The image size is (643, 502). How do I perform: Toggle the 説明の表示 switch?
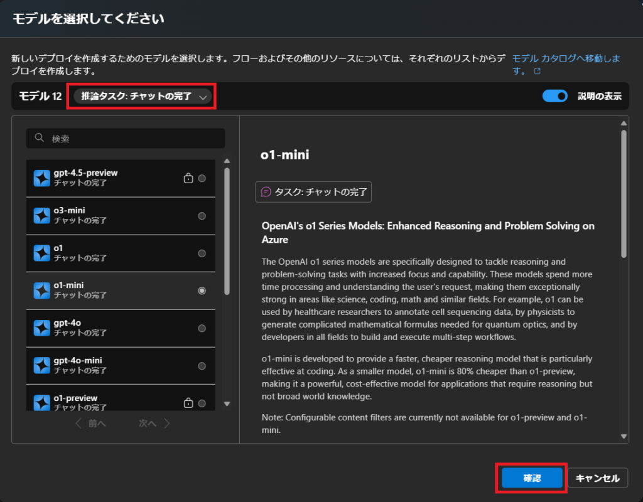point(555,96)
